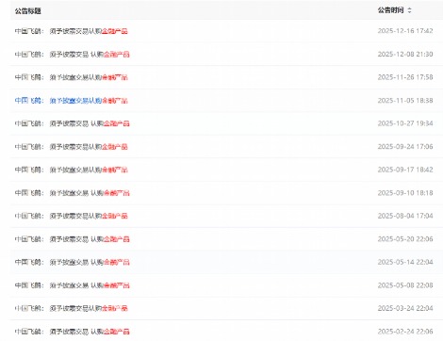443x341 pixels.
Task: Open the blue visited announcement link dated 2025-11-05
Action: pos(72,101)
